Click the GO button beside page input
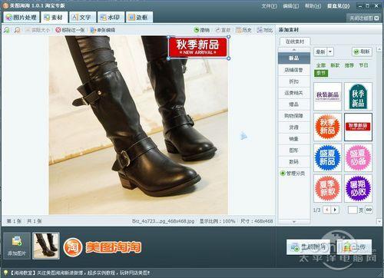 (369, 210)
